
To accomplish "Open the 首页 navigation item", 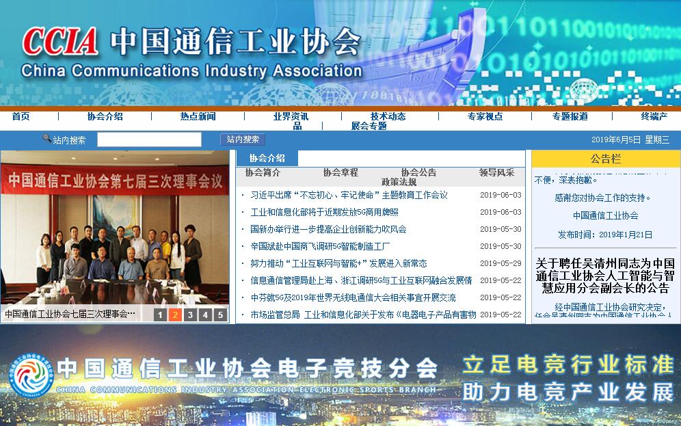I will [21, 116].
